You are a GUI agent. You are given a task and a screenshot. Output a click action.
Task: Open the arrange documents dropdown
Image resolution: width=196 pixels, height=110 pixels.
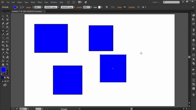[x=80, y=2]
